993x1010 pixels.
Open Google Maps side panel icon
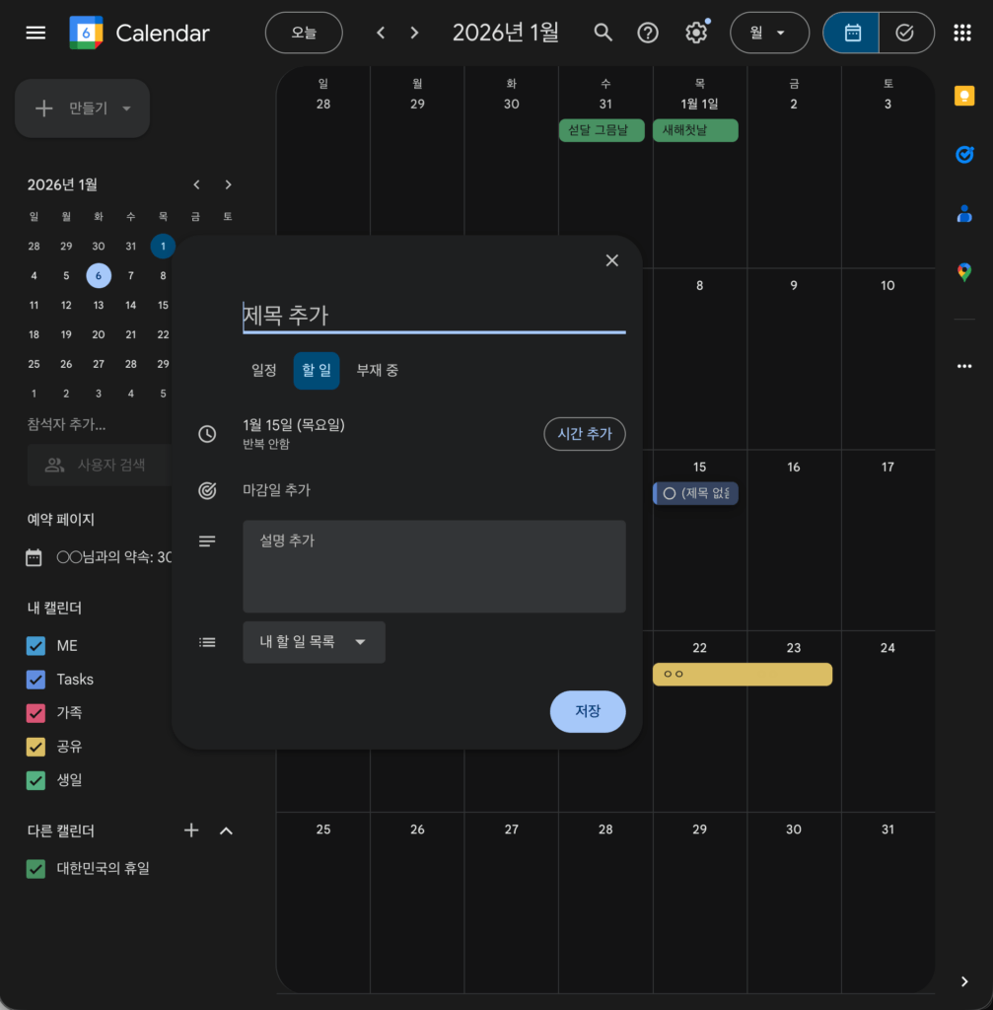point(963,272)
